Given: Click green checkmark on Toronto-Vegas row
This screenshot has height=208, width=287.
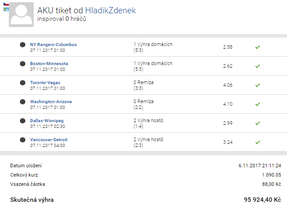Looking at the screenshot, I should click(x=257, y=85).
